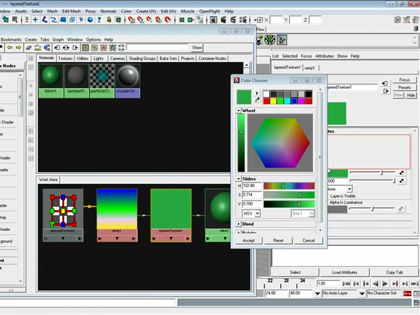Click the Copy Tab button
The image size is (420, 315).
(394, 272)
